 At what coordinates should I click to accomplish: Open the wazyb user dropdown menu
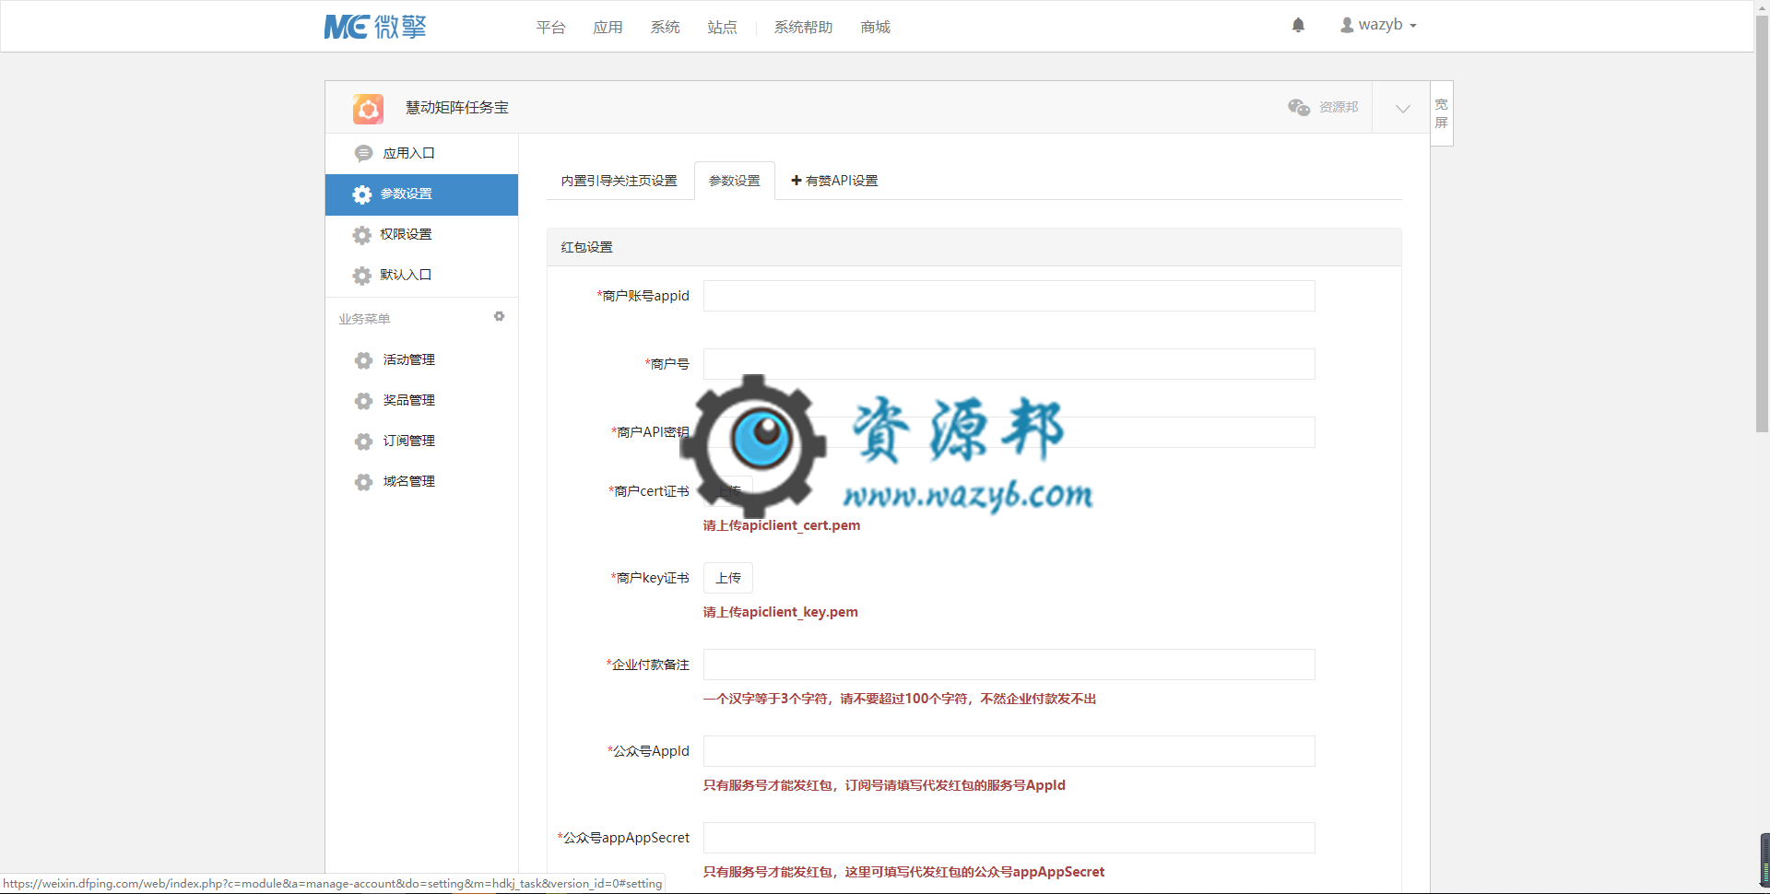[1378, 25]
